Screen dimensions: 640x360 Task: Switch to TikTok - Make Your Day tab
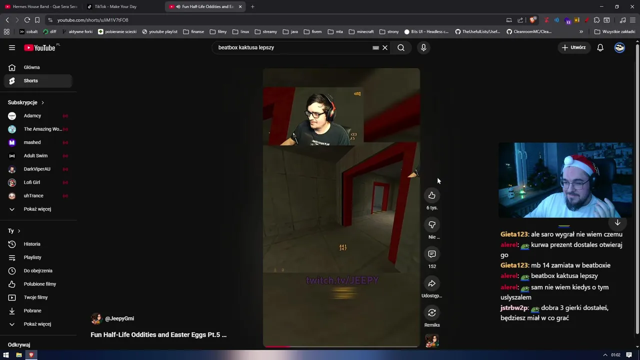[122, 6]
